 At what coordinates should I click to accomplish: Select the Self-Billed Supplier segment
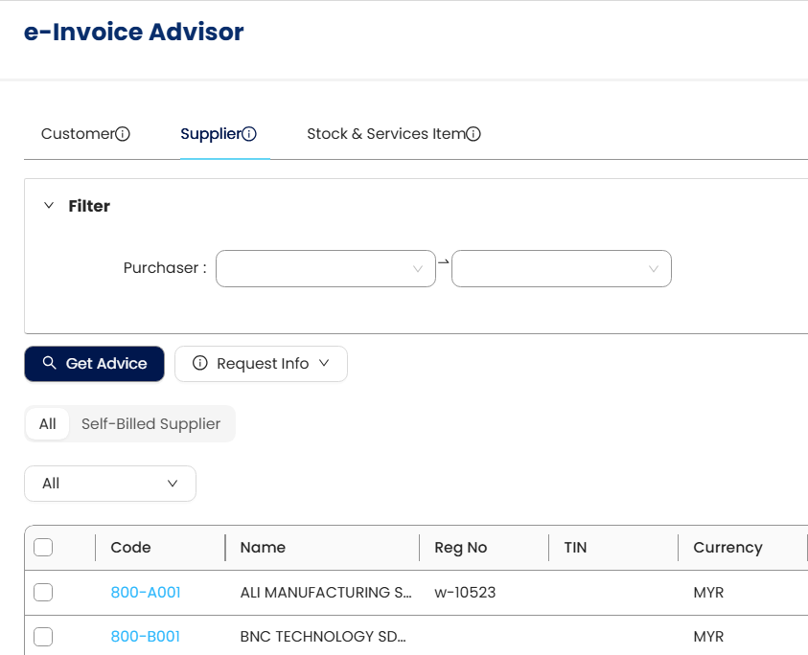pyautogui.click(x=150, y=424)
